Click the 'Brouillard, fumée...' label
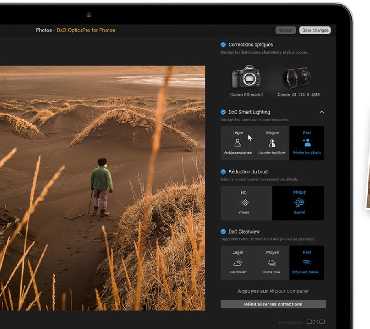The width and height of the screenshot is (370, 329). click(x=307, y=272)
